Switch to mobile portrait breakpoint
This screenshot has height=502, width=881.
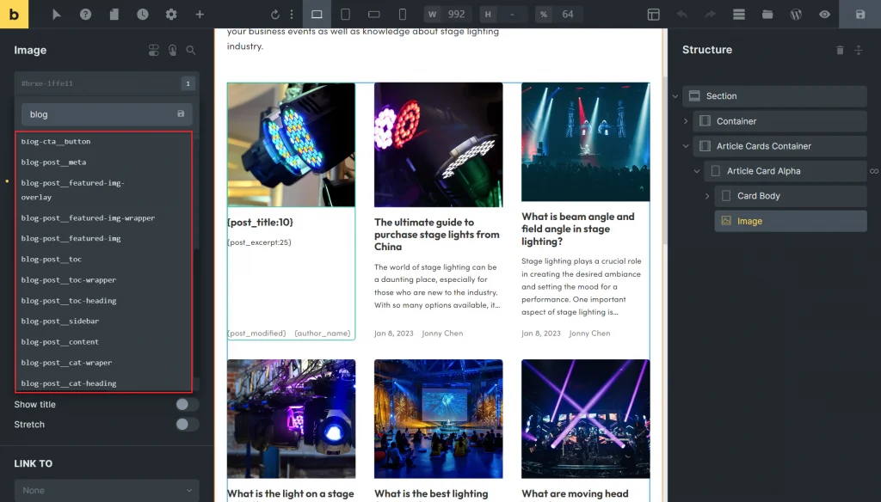point(402,15)
